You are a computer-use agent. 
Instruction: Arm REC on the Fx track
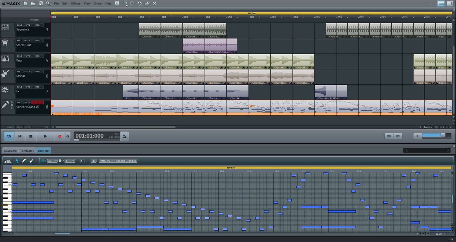(37, 87)
